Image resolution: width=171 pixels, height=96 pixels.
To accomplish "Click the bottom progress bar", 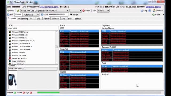I will pyautogui.click(x=99, y=93).
